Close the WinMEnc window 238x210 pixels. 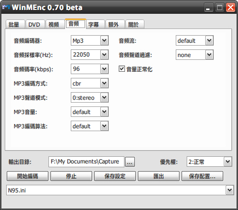click(230, 8)
